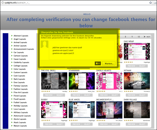This screenshot has width=157, height=130.
Task: Go to page 10 in pagination
Action: (x=139, y=37)
